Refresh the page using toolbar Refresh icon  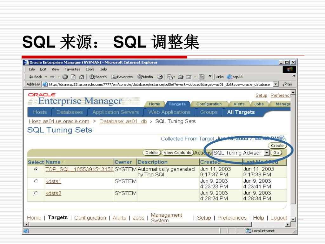(x=73, y=77)
